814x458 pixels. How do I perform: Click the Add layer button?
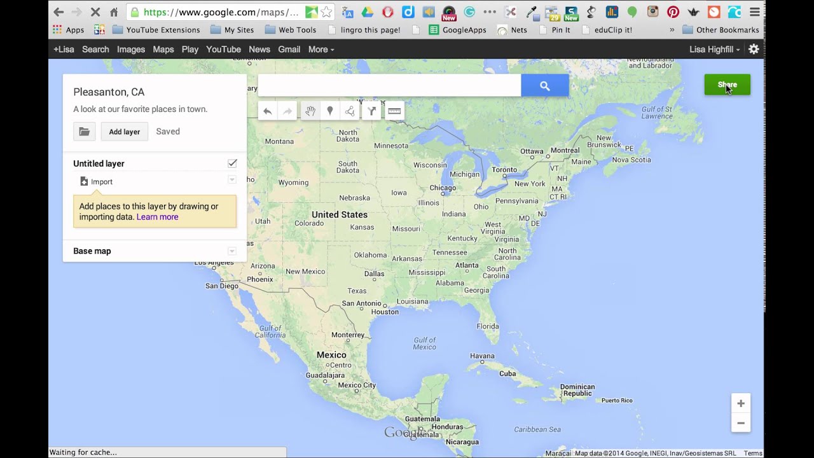[x=124, y=132]
